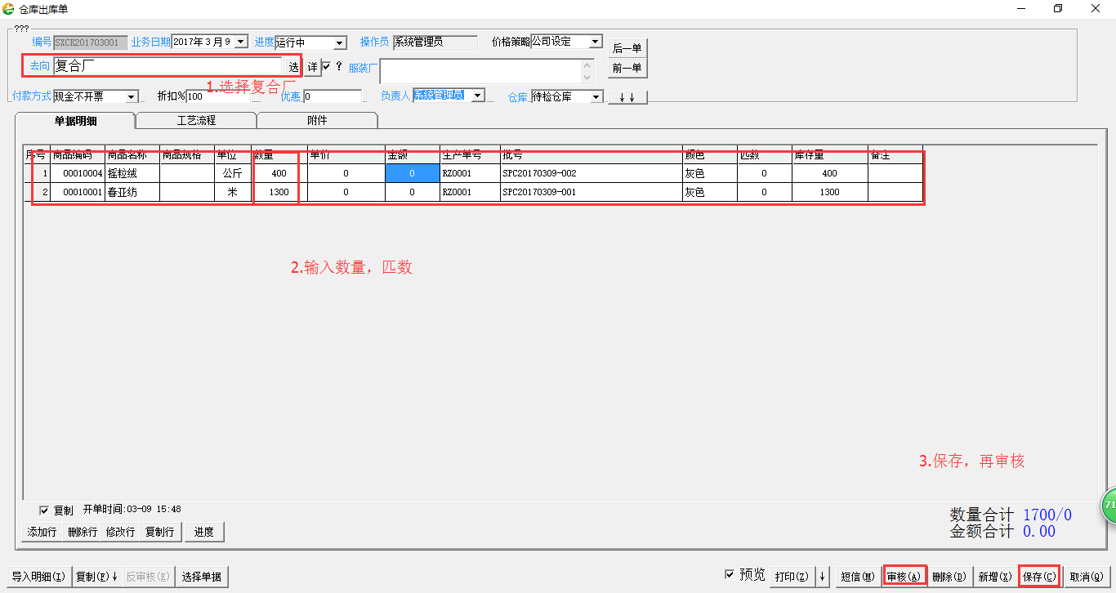Toggle the 预览 checkbox
This screenshot has height=593, width=1116.
730,574
